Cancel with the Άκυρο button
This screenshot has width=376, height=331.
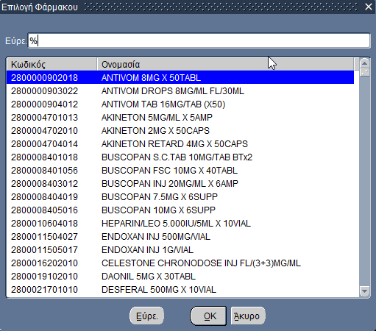coord(248,316)
